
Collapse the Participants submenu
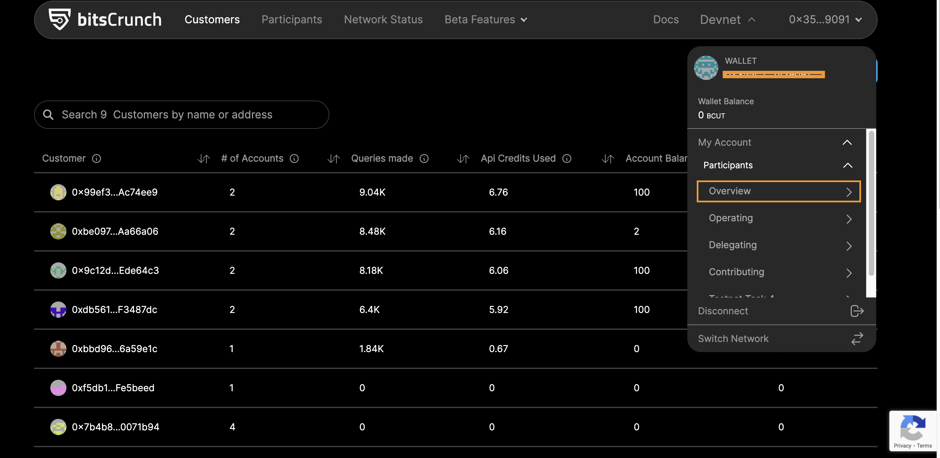click(778, 165)
